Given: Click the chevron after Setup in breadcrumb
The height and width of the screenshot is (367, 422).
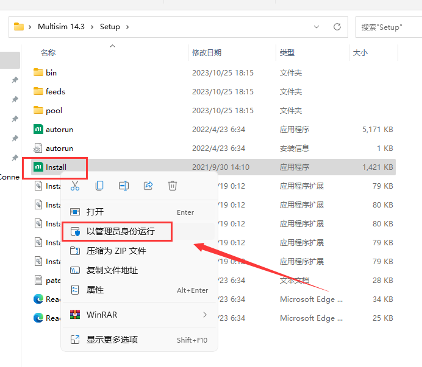Looking at the screenshot, I should click(x=128, y=27).
